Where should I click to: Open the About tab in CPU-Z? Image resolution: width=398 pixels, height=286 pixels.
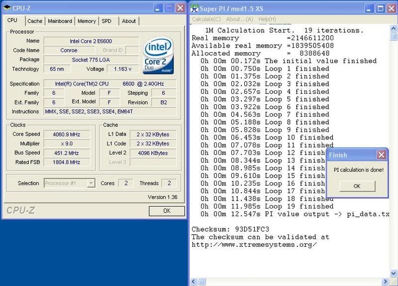(129, 21)
